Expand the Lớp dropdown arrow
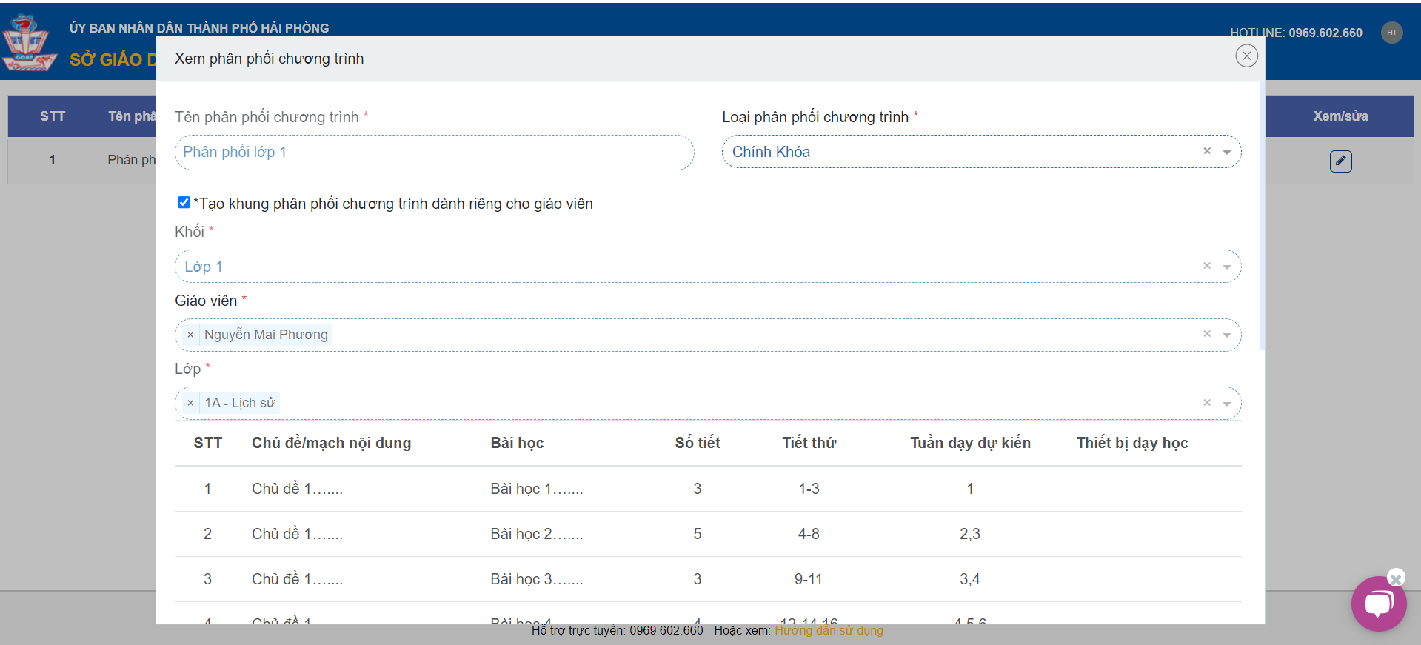The width and height of the screenshot is (1421, 645). (1227, 404)
